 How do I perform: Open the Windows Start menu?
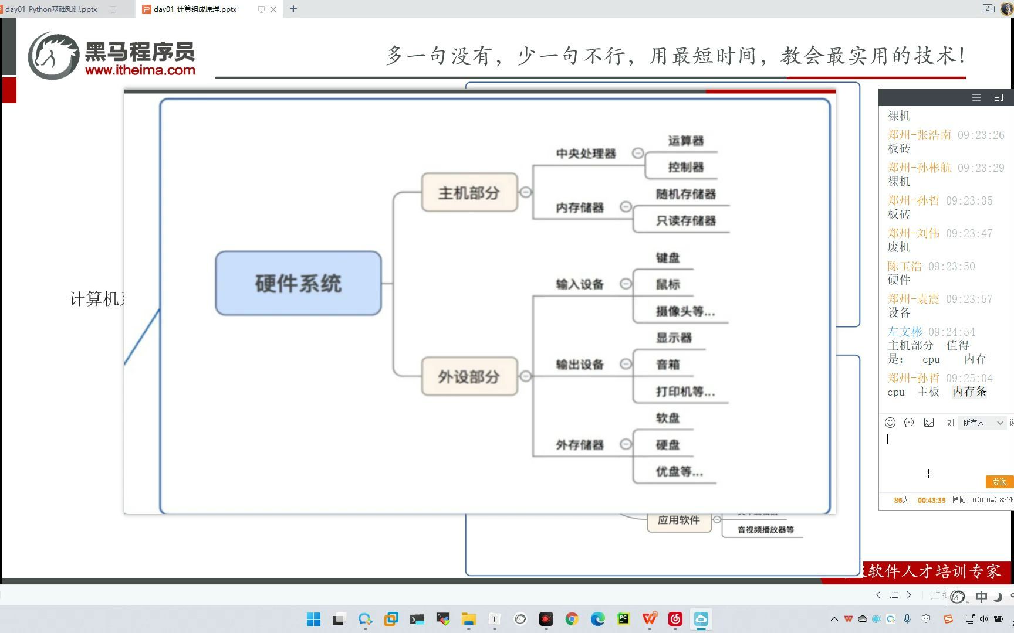pyautogui.click(x=313, y=619)
